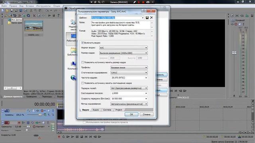Screen dimensions: 255x143
Task: Switch to Проводник tab
Action: (x=31, y=97)
